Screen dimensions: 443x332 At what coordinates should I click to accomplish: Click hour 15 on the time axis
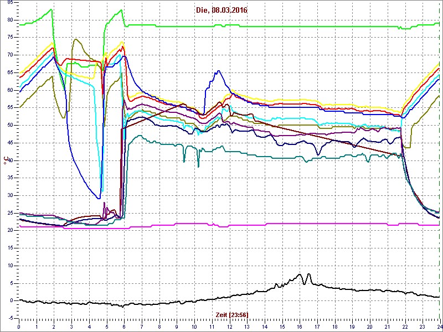(282, 326)
